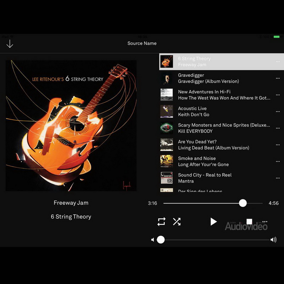This screenshot has height=284, width=284.
Task: Open options for Are You Dead Yet? track
Action: (x=278, y=145)
